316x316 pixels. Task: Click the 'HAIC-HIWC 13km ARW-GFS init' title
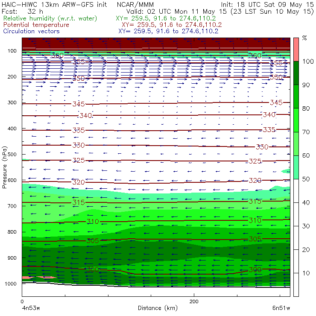pyautogui.click(x=54, y=5)
